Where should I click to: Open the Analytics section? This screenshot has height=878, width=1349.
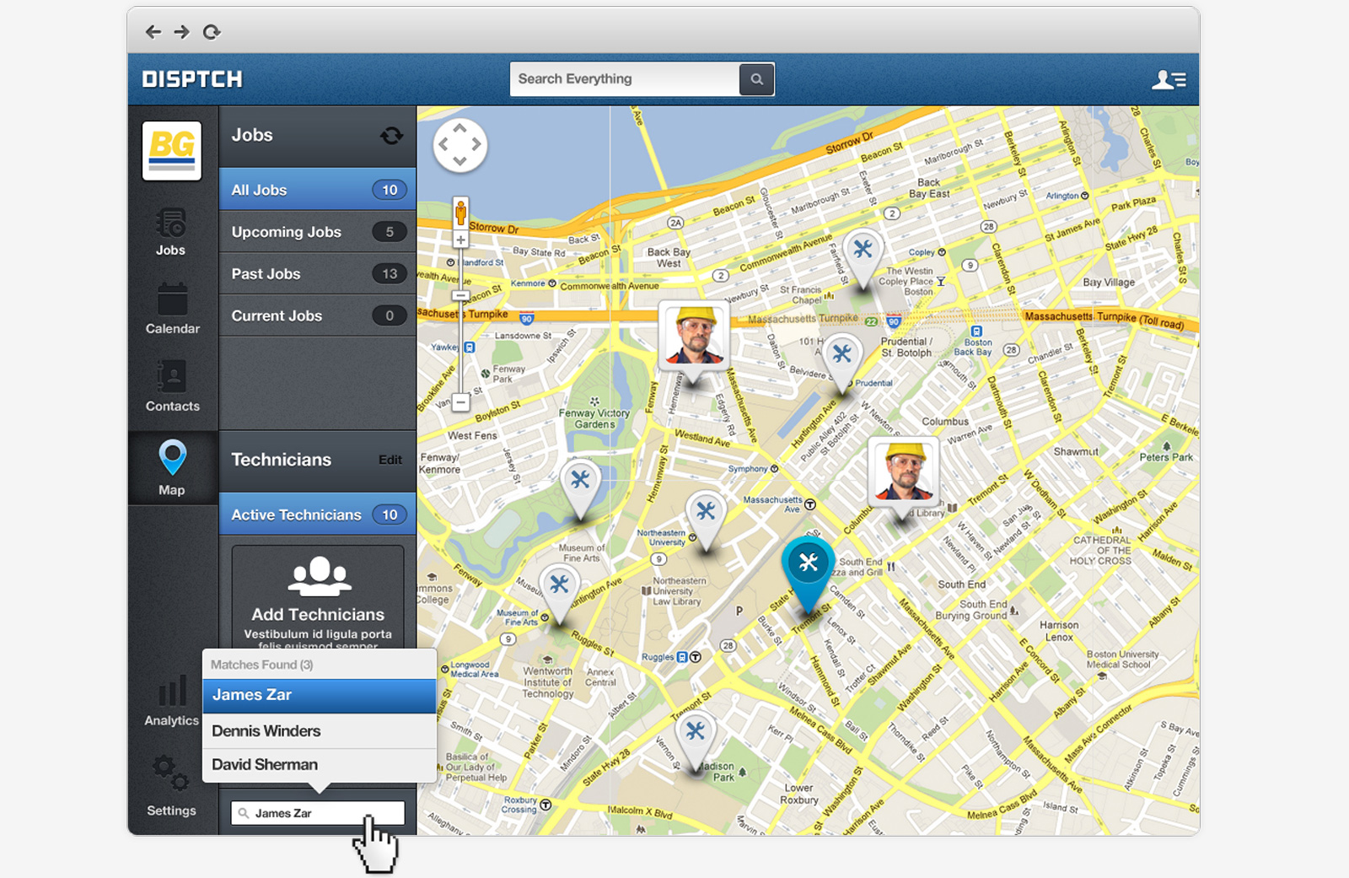[x=172, y=702]
